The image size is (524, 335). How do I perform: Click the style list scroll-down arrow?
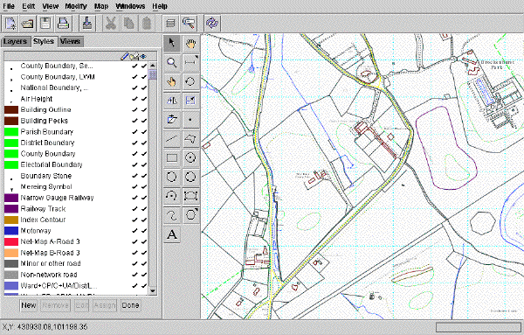click(153, 290)
